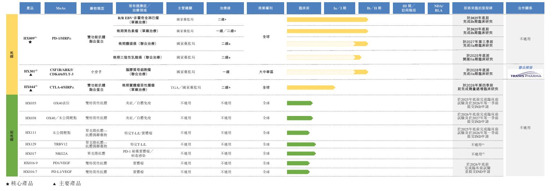Open the 即將來臨的里程碑 column header
This screenshot has width=560, height=191.
pyautogui.click(x=478, y=8)
